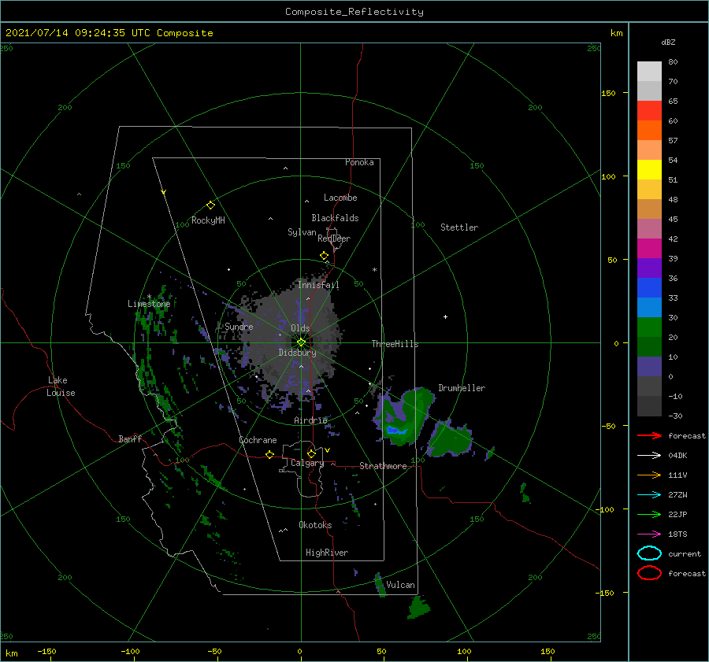The width and height of the screenshot is (709, 662).
Task: Select the Innisfail label
Action: 318,285
